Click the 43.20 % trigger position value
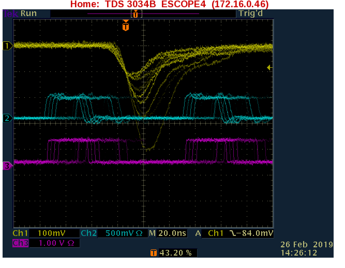Screen dimensions: 345x268 click(176, 253)
